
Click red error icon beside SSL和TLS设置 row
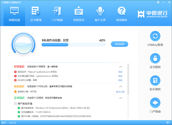(15, 80)
